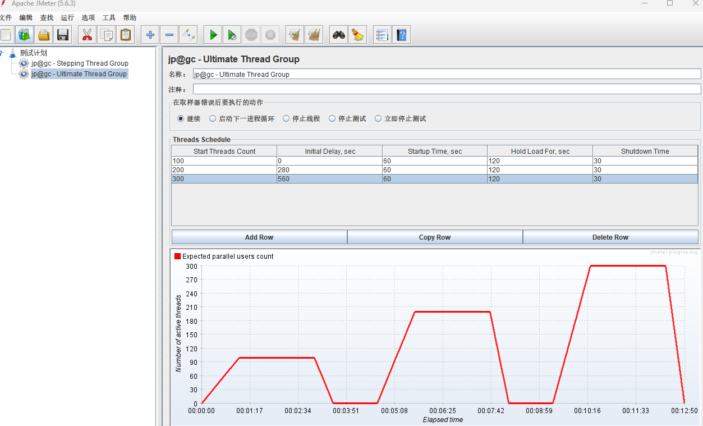The width and height of the screenshot is (703, 426).
Task: Click the Clear All brooms icon
Action: (x=314, y=35)
